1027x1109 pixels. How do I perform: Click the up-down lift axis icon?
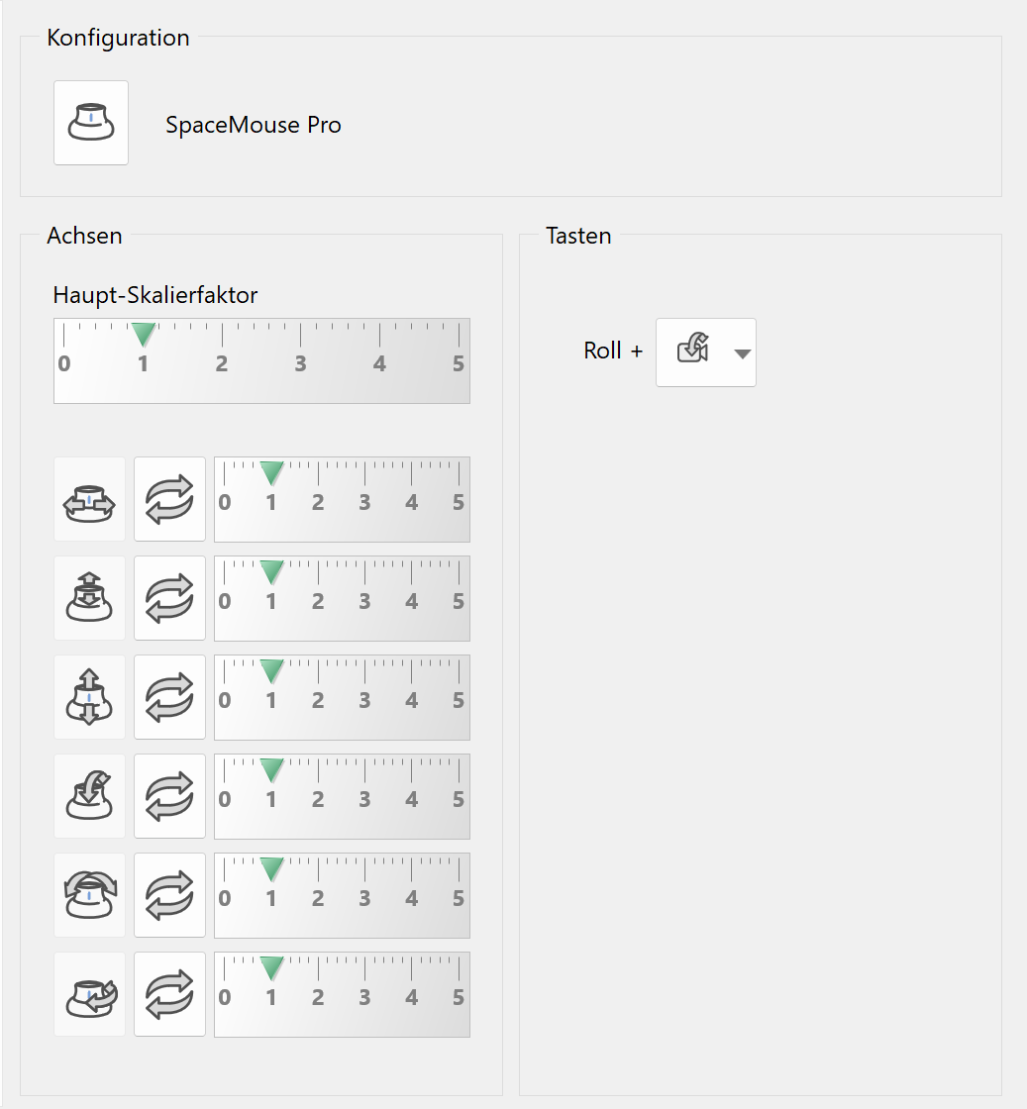click(90, 697)
